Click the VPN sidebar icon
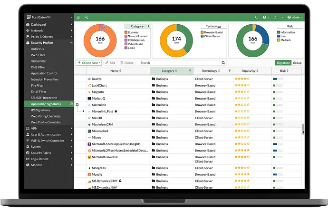The height and width of the screenshot is (212, 328). [x=28, y=128]
